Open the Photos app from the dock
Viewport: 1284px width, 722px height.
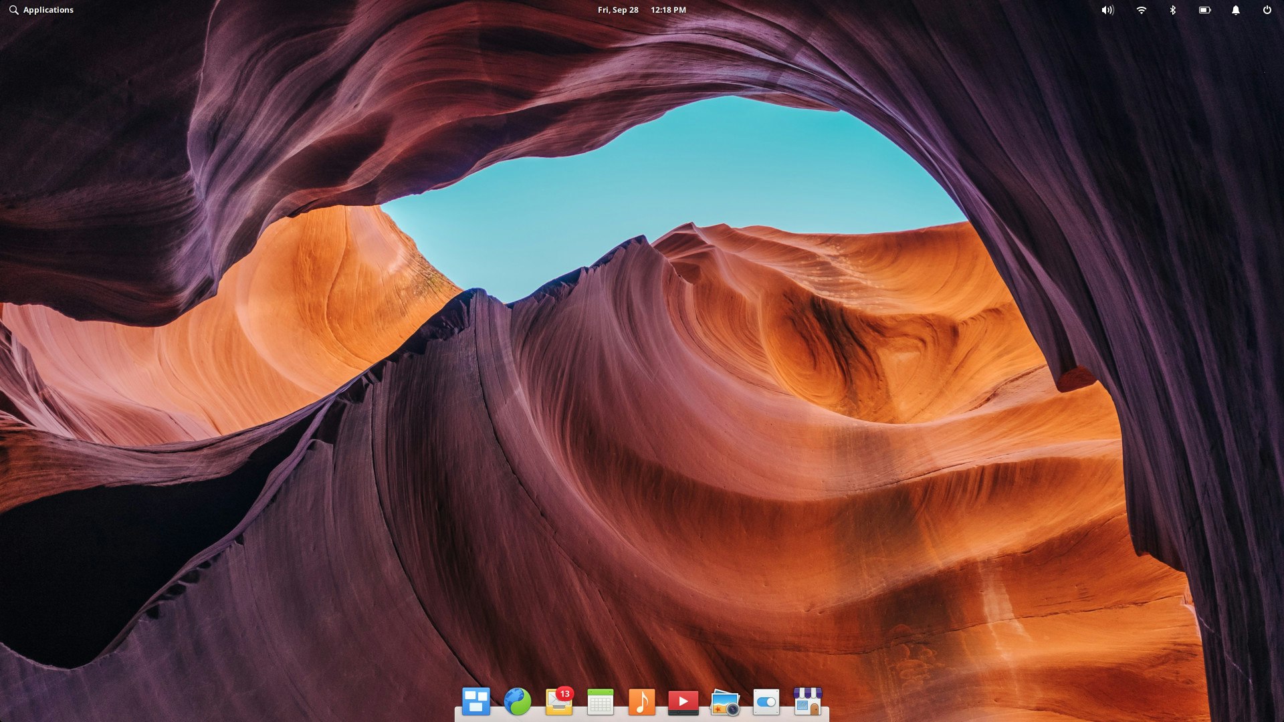click(x=725, y=702)
